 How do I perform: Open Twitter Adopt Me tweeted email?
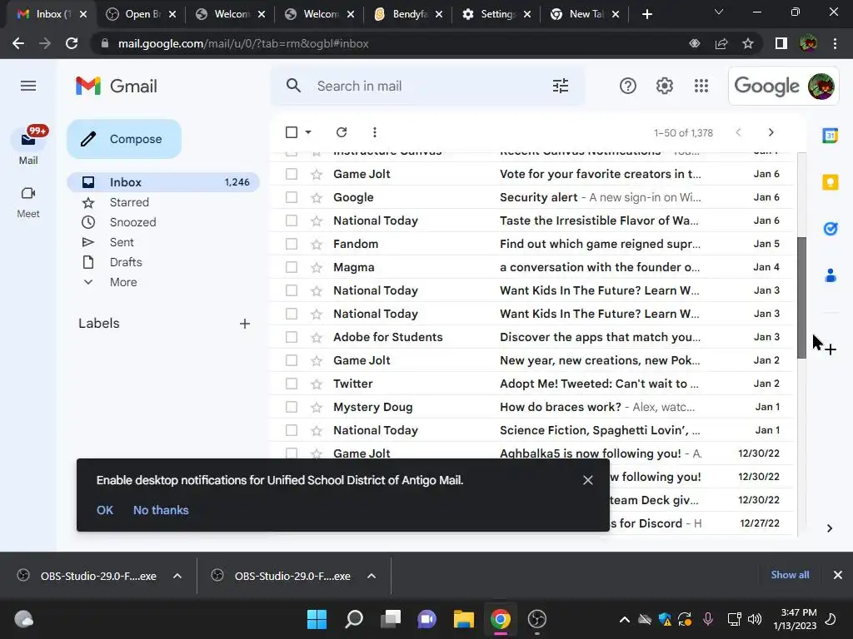531,384
